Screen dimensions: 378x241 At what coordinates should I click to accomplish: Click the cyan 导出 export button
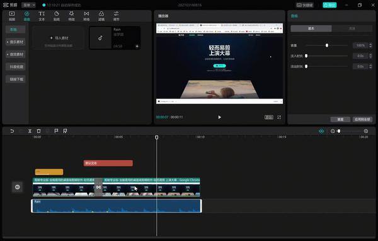click(329, 5)
